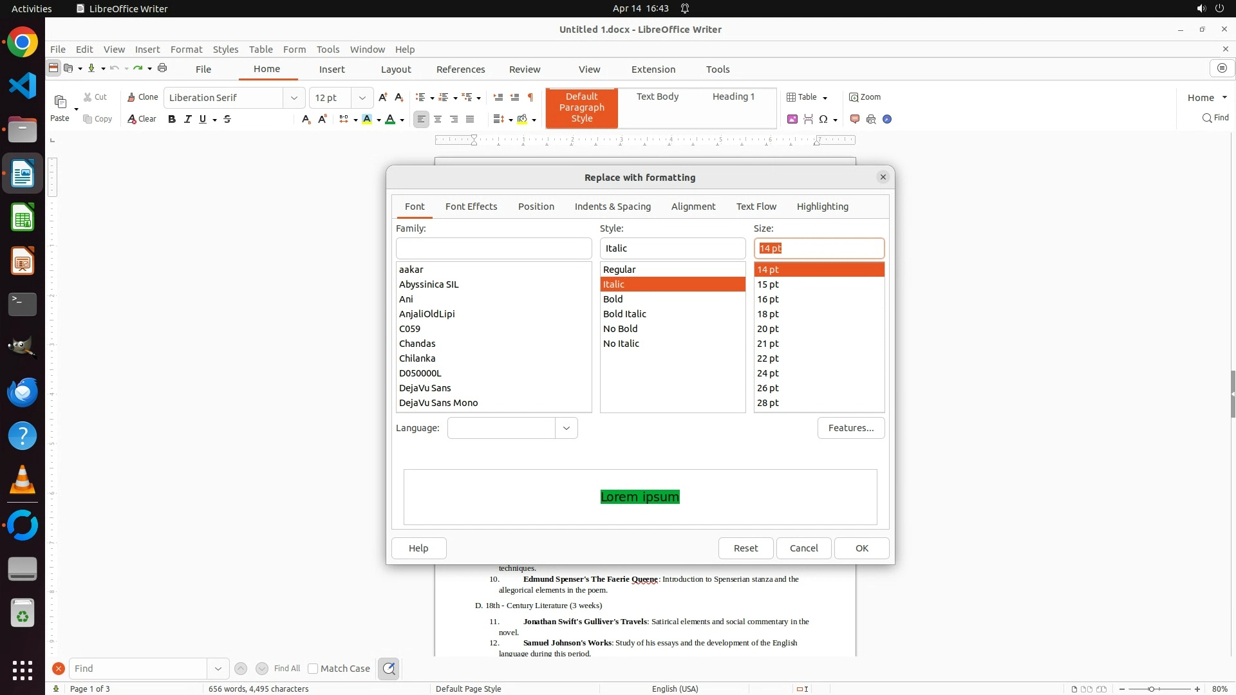1236x695 pixels.
Task: Click the strikethrough icon
Action: (x=227, y=119)
